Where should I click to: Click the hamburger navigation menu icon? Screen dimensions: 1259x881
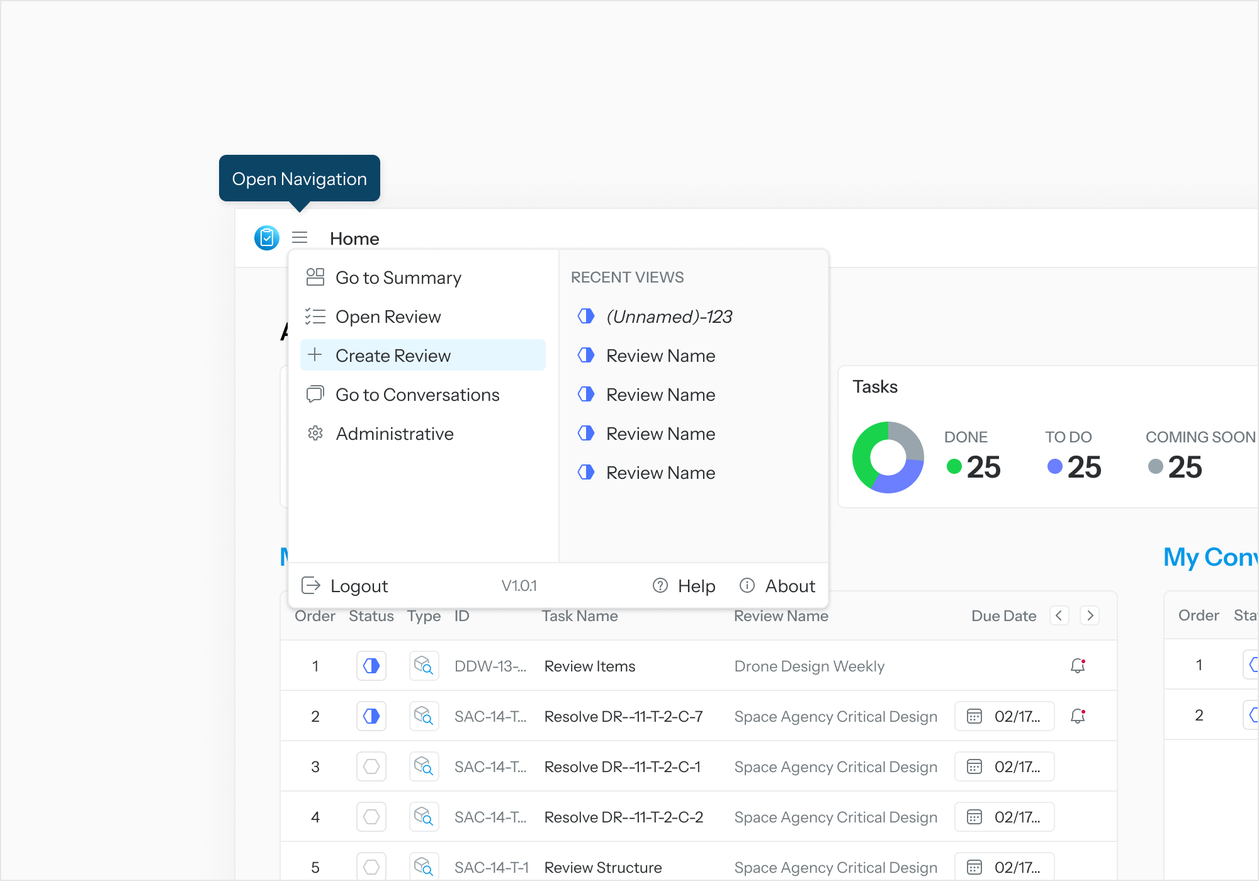tap(300, 238)
